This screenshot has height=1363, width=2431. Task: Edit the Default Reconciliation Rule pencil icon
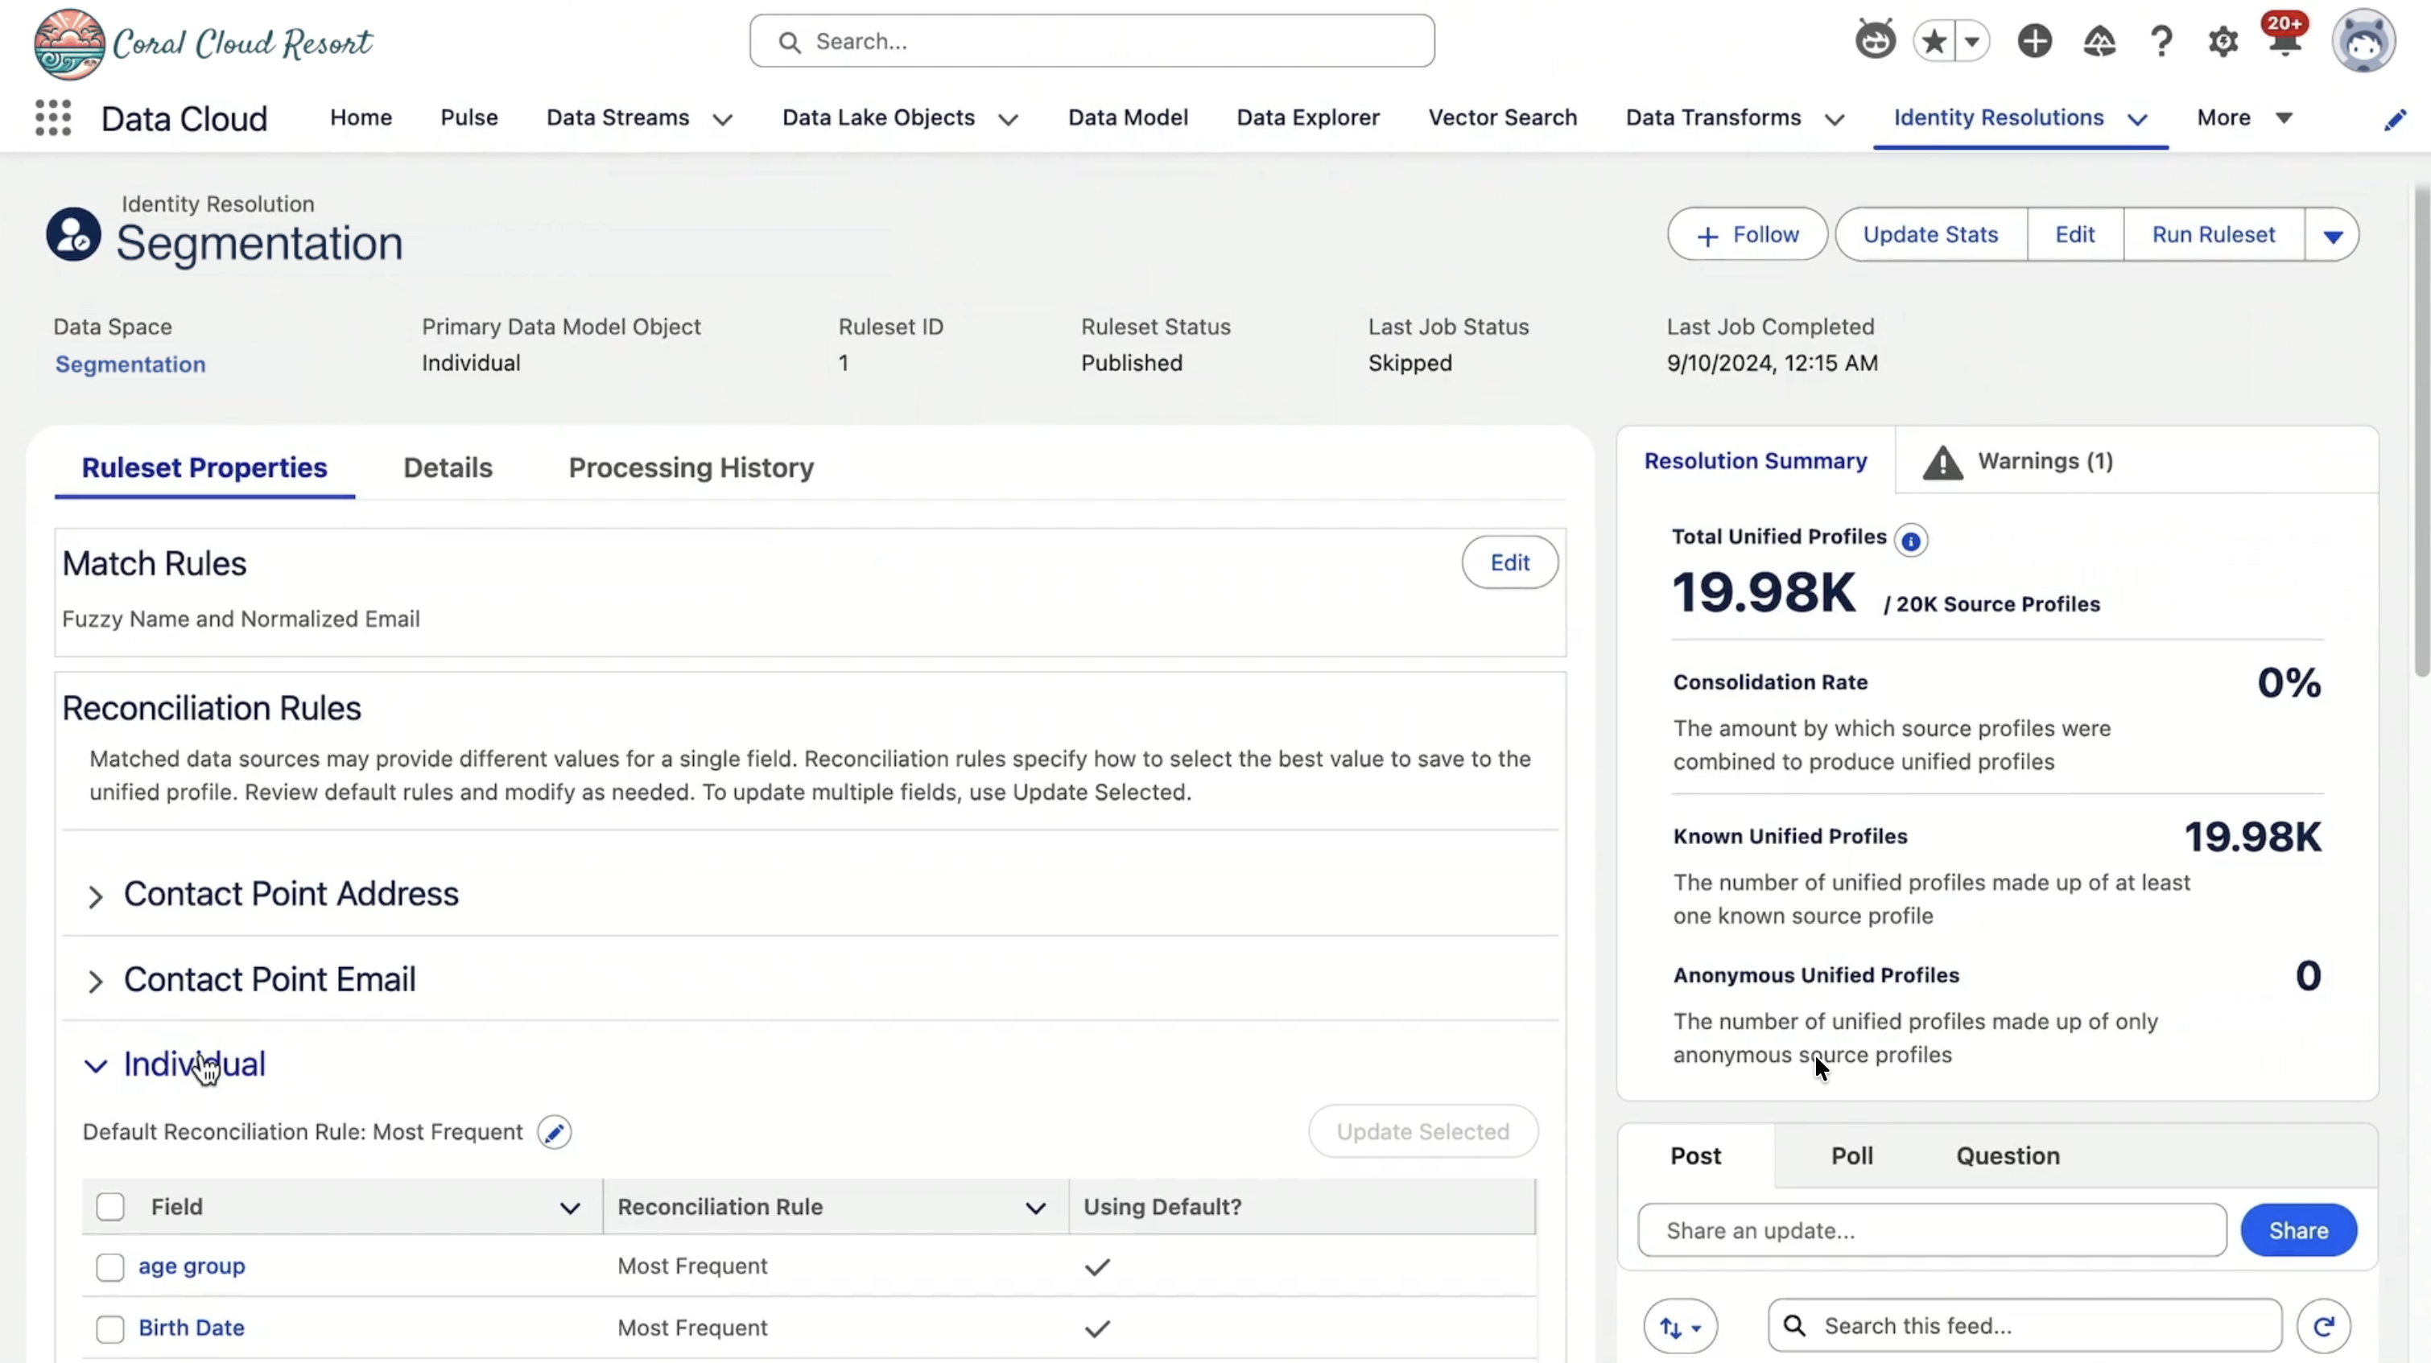pos(555,1132)
